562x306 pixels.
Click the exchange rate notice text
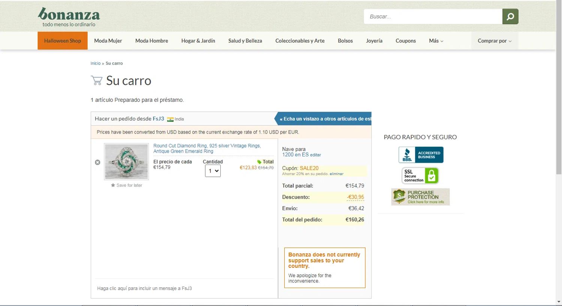[x=198, y=132]
